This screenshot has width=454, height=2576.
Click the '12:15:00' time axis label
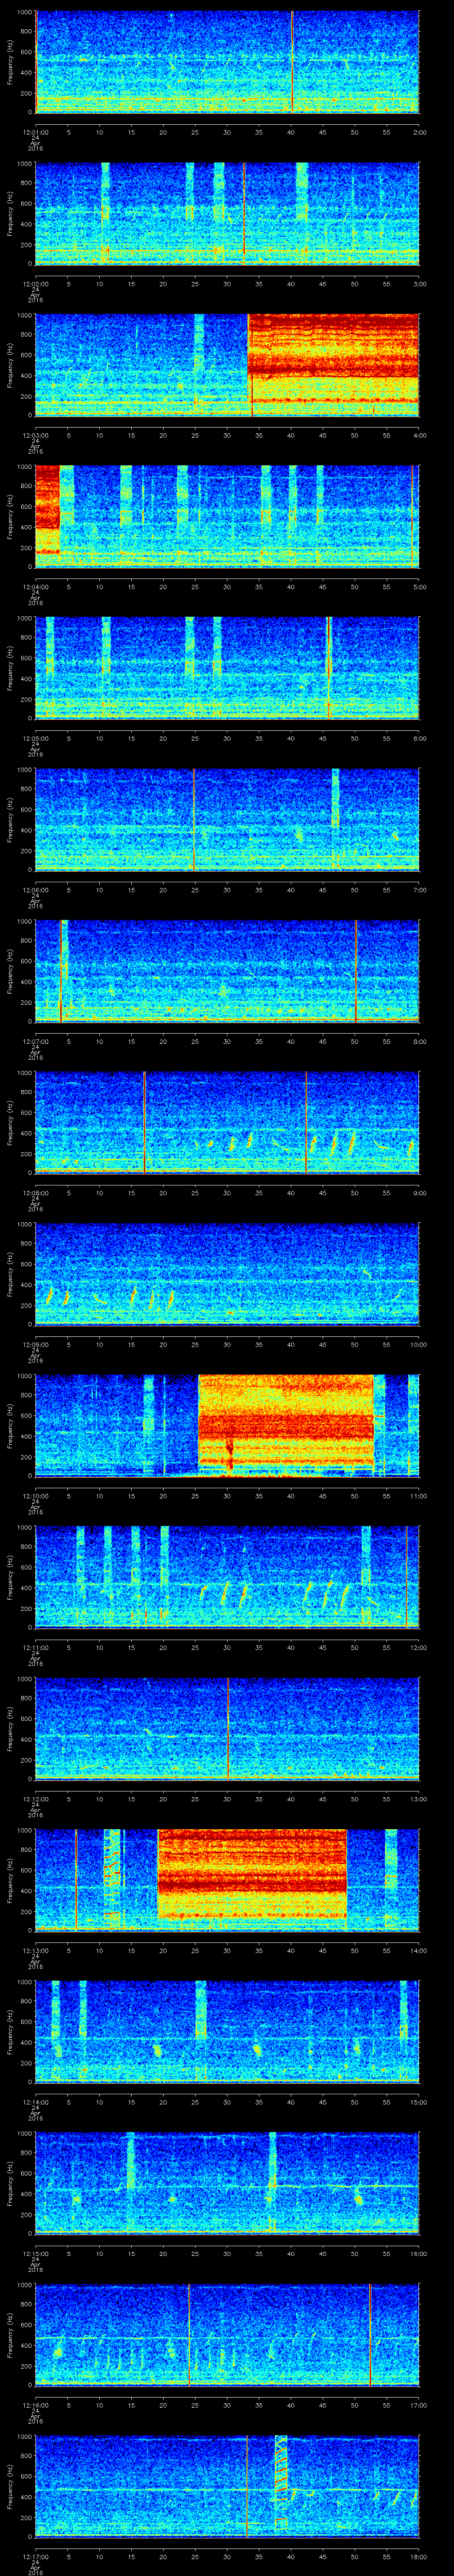[35, 2253]
